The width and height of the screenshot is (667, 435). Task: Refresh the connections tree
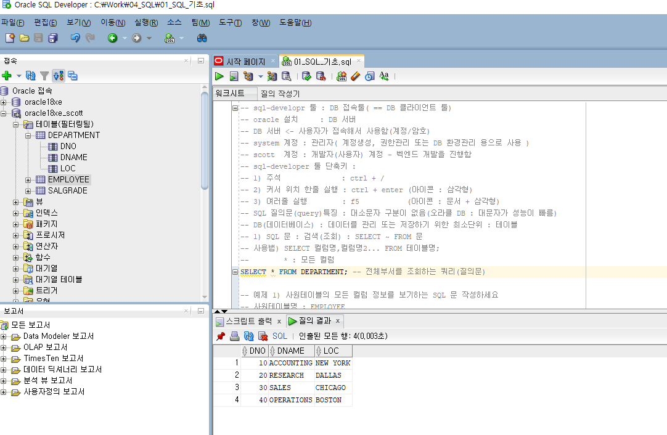tap(30, 76)
